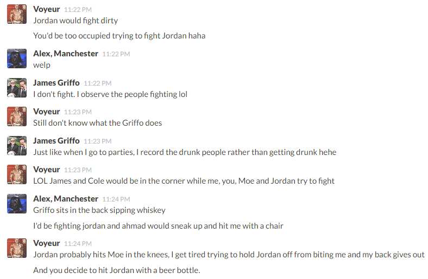428x279 pixels.
Task: Click the "too occupied trying to fight Jordan" message
Action: click(119, 36)
